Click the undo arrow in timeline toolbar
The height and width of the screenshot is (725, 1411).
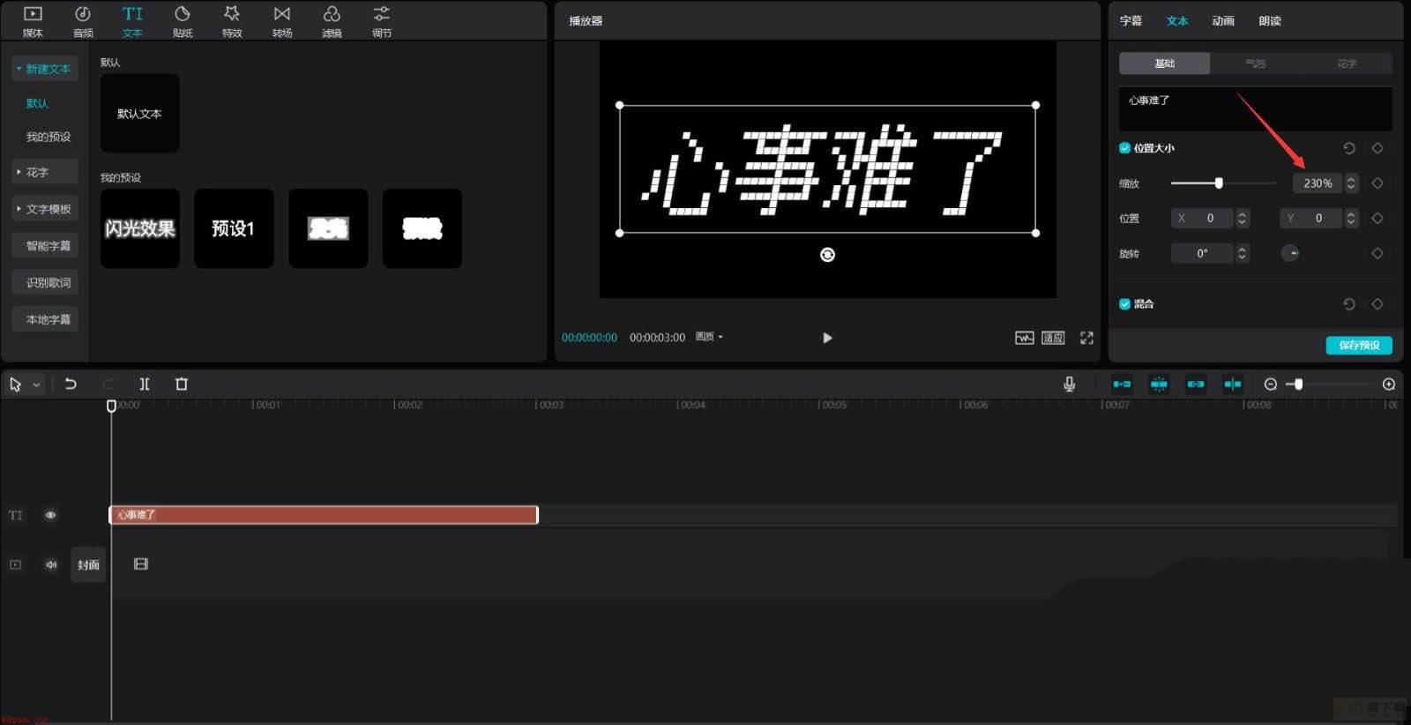[71, 384]
